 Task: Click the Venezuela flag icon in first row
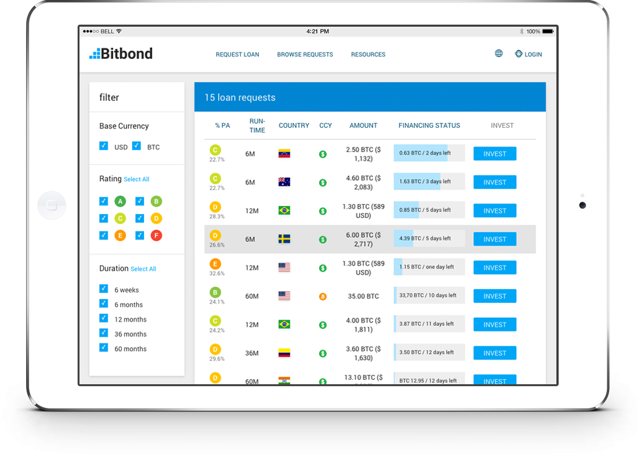click(284, 153)
